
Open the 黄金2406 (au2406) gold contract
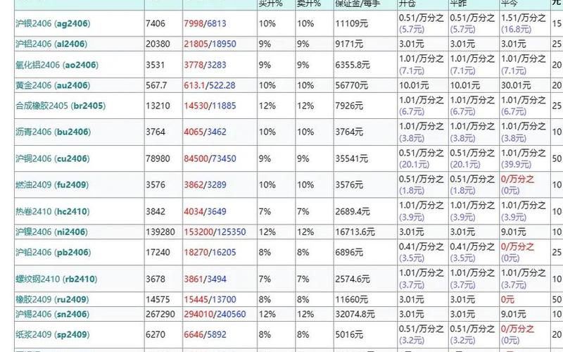53,85
